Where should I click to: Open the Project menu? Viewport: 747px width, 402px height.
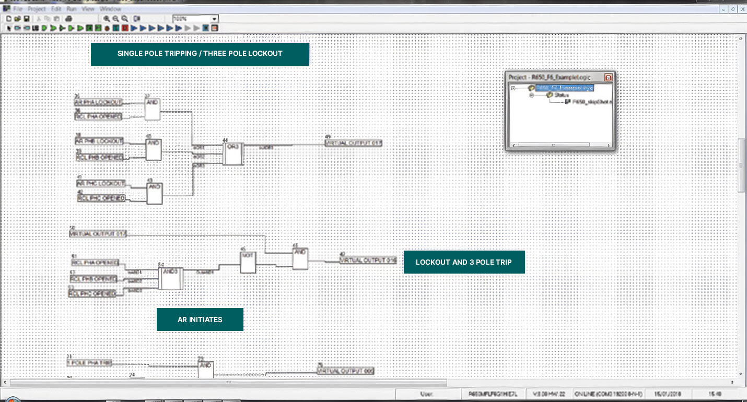[x=37, y=9]
